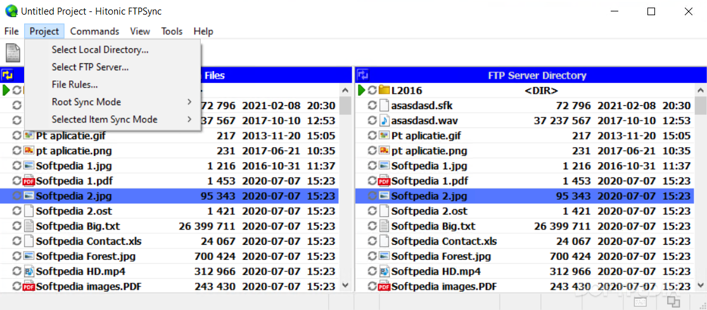707x310 pixels.
Task: Click PDF icon of Softpedia images.PDF in FTP pane
Action: pyautogui.click(x=384, y=286)
